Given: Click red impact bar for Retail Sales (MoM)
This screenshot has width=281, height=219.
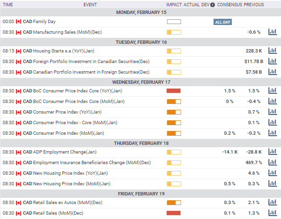Looking at the screenshot, I should [x=174, y=213].
